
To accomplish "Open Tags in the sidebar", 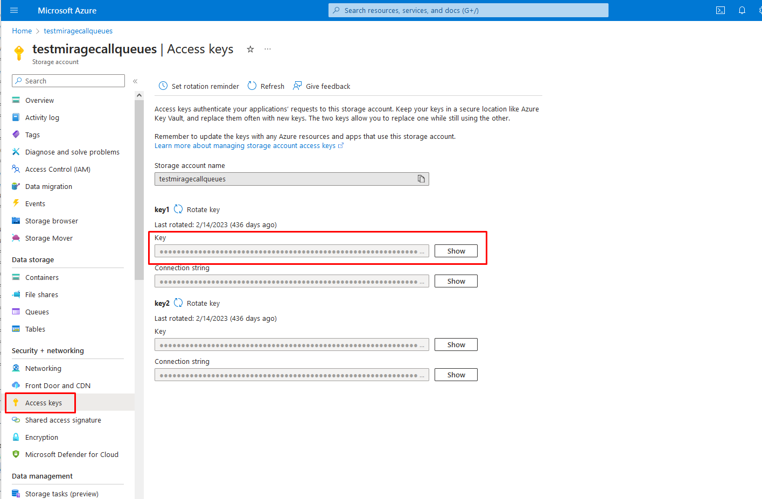I will tap(32, 135).
